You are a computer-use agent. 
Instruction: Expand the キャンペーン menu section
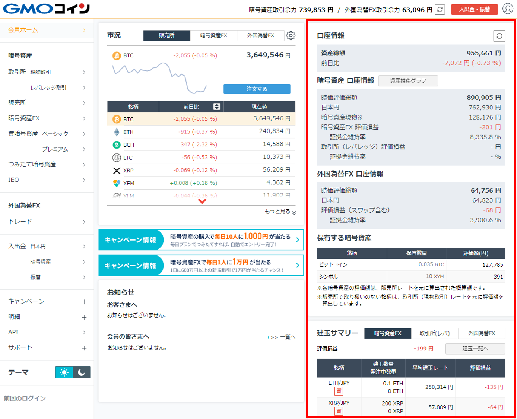[84, 302]
